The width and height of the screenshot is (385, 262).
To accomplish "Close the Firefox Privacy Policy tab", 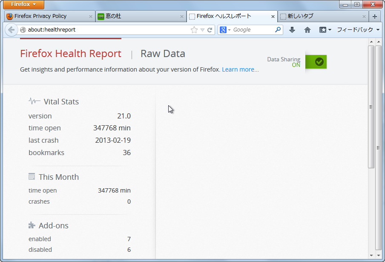I will click(x=91, y=17).
